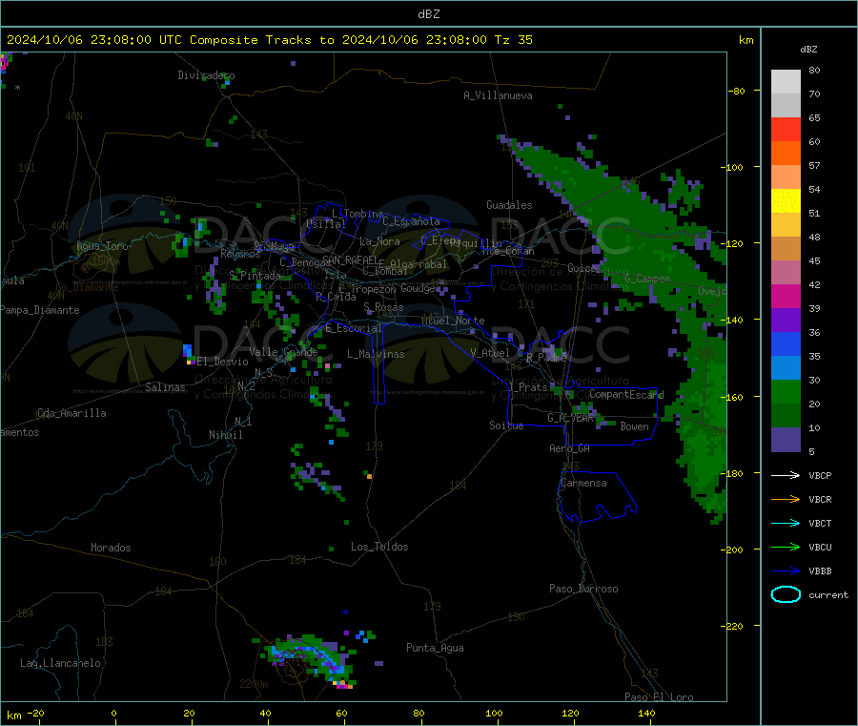
Task: Click the '2200m' elevation label
Action: 254,684
